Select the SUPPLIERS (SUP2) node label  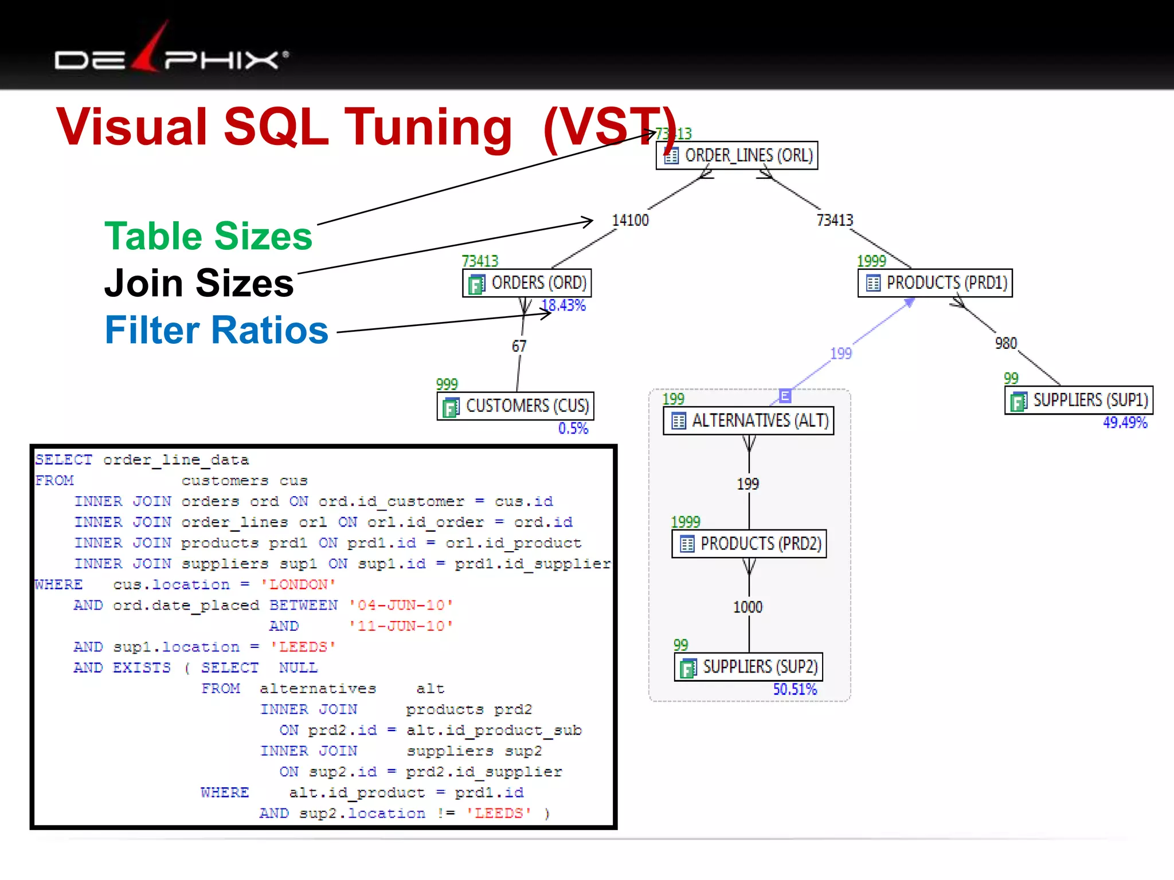click(761, 667)
